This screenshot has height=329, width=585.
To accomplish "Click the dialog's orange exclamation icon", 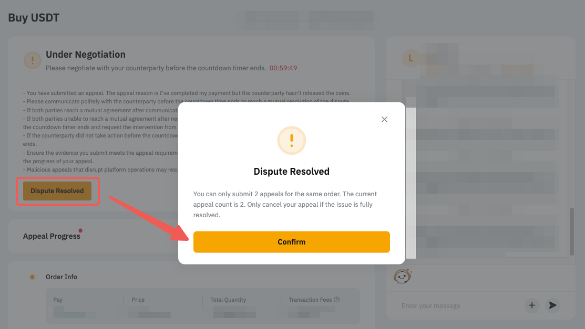I will tap(291, 141).
